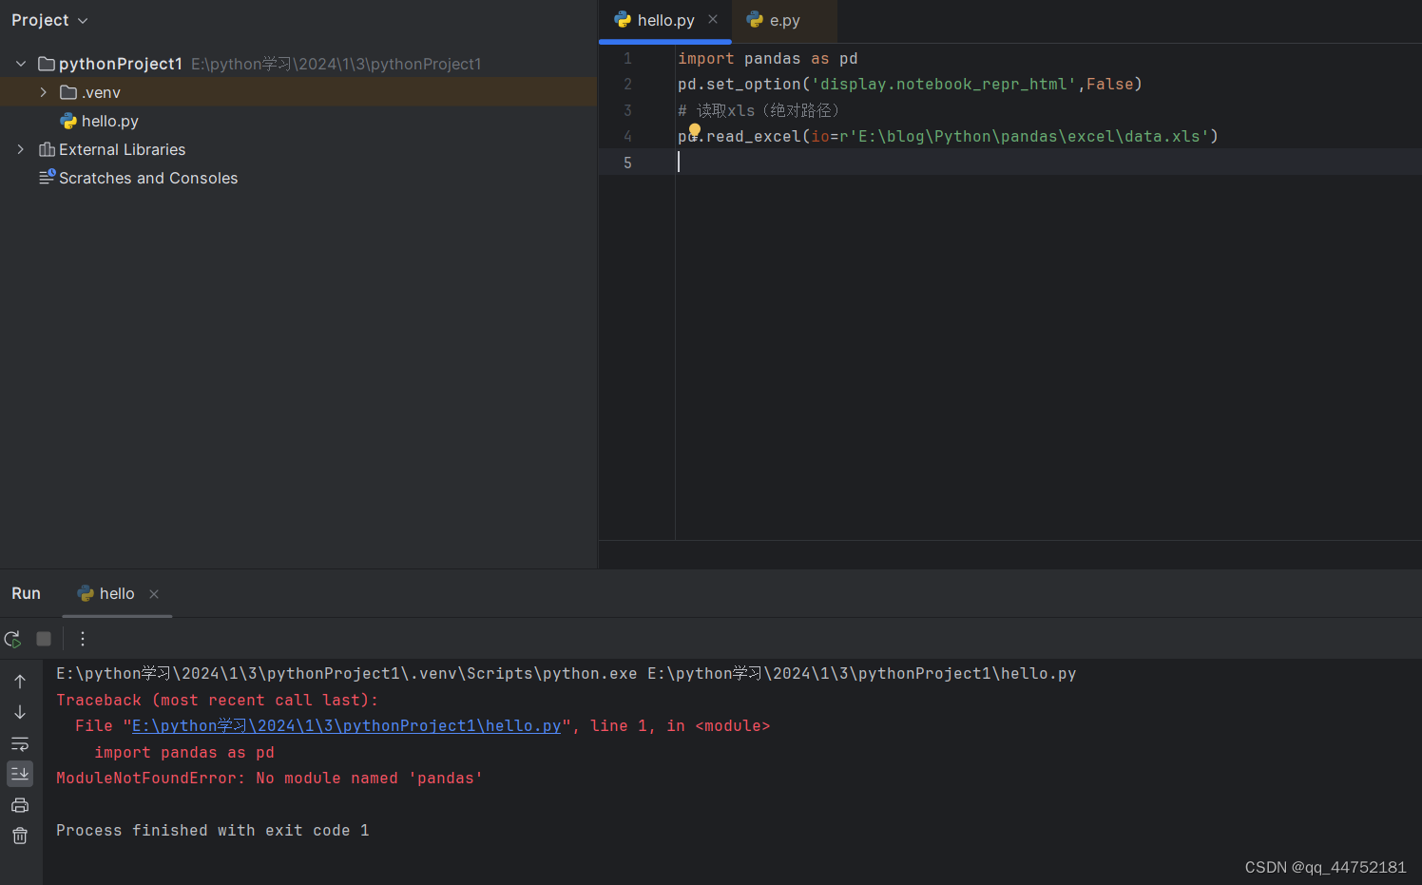The height and width of the screenshot is (885, 1422).
Task: Click the 'Traceback (most recent call last)' line
Action: (x=217, y=701)
